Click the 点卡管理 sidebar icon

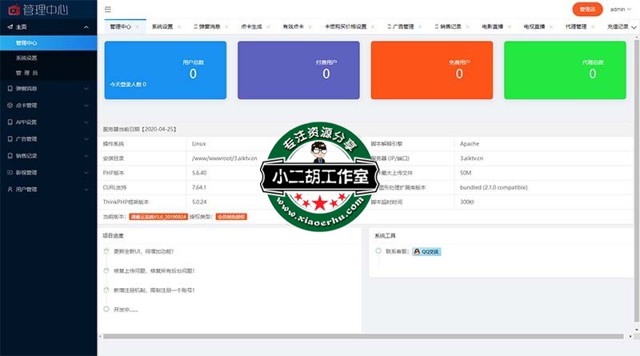click(x=10, y=105)
